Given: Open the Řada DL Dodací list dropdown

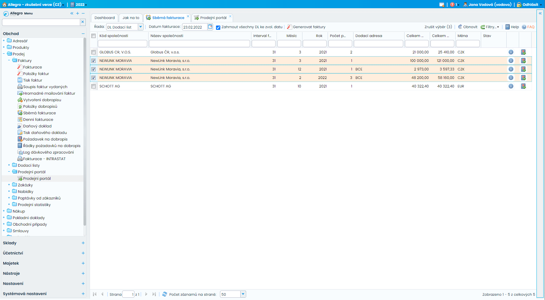Looking at the screenshot, I should tap(141, 27).
